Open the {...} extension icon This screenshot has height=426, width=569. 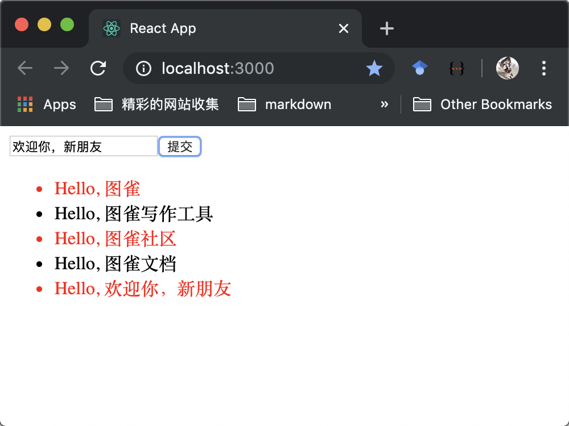pyautogui.click(x=457, y=68)
